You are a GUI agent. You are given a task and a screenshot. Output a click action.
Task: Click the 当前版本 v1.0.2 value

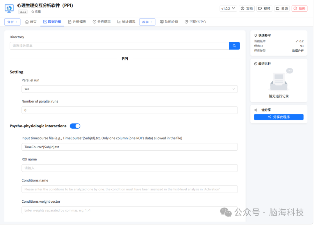299,41
